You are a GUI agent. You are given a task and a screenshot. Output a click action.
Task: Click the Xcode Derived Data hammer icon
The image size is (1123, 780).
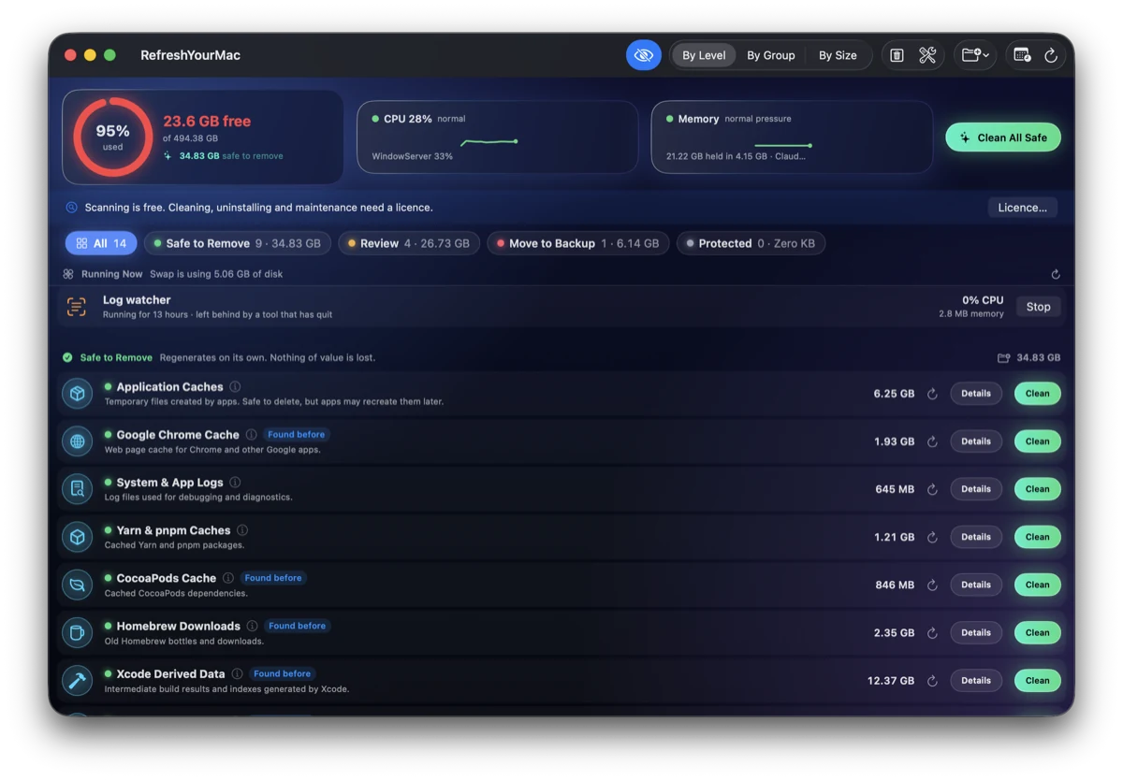click(77, 681)
